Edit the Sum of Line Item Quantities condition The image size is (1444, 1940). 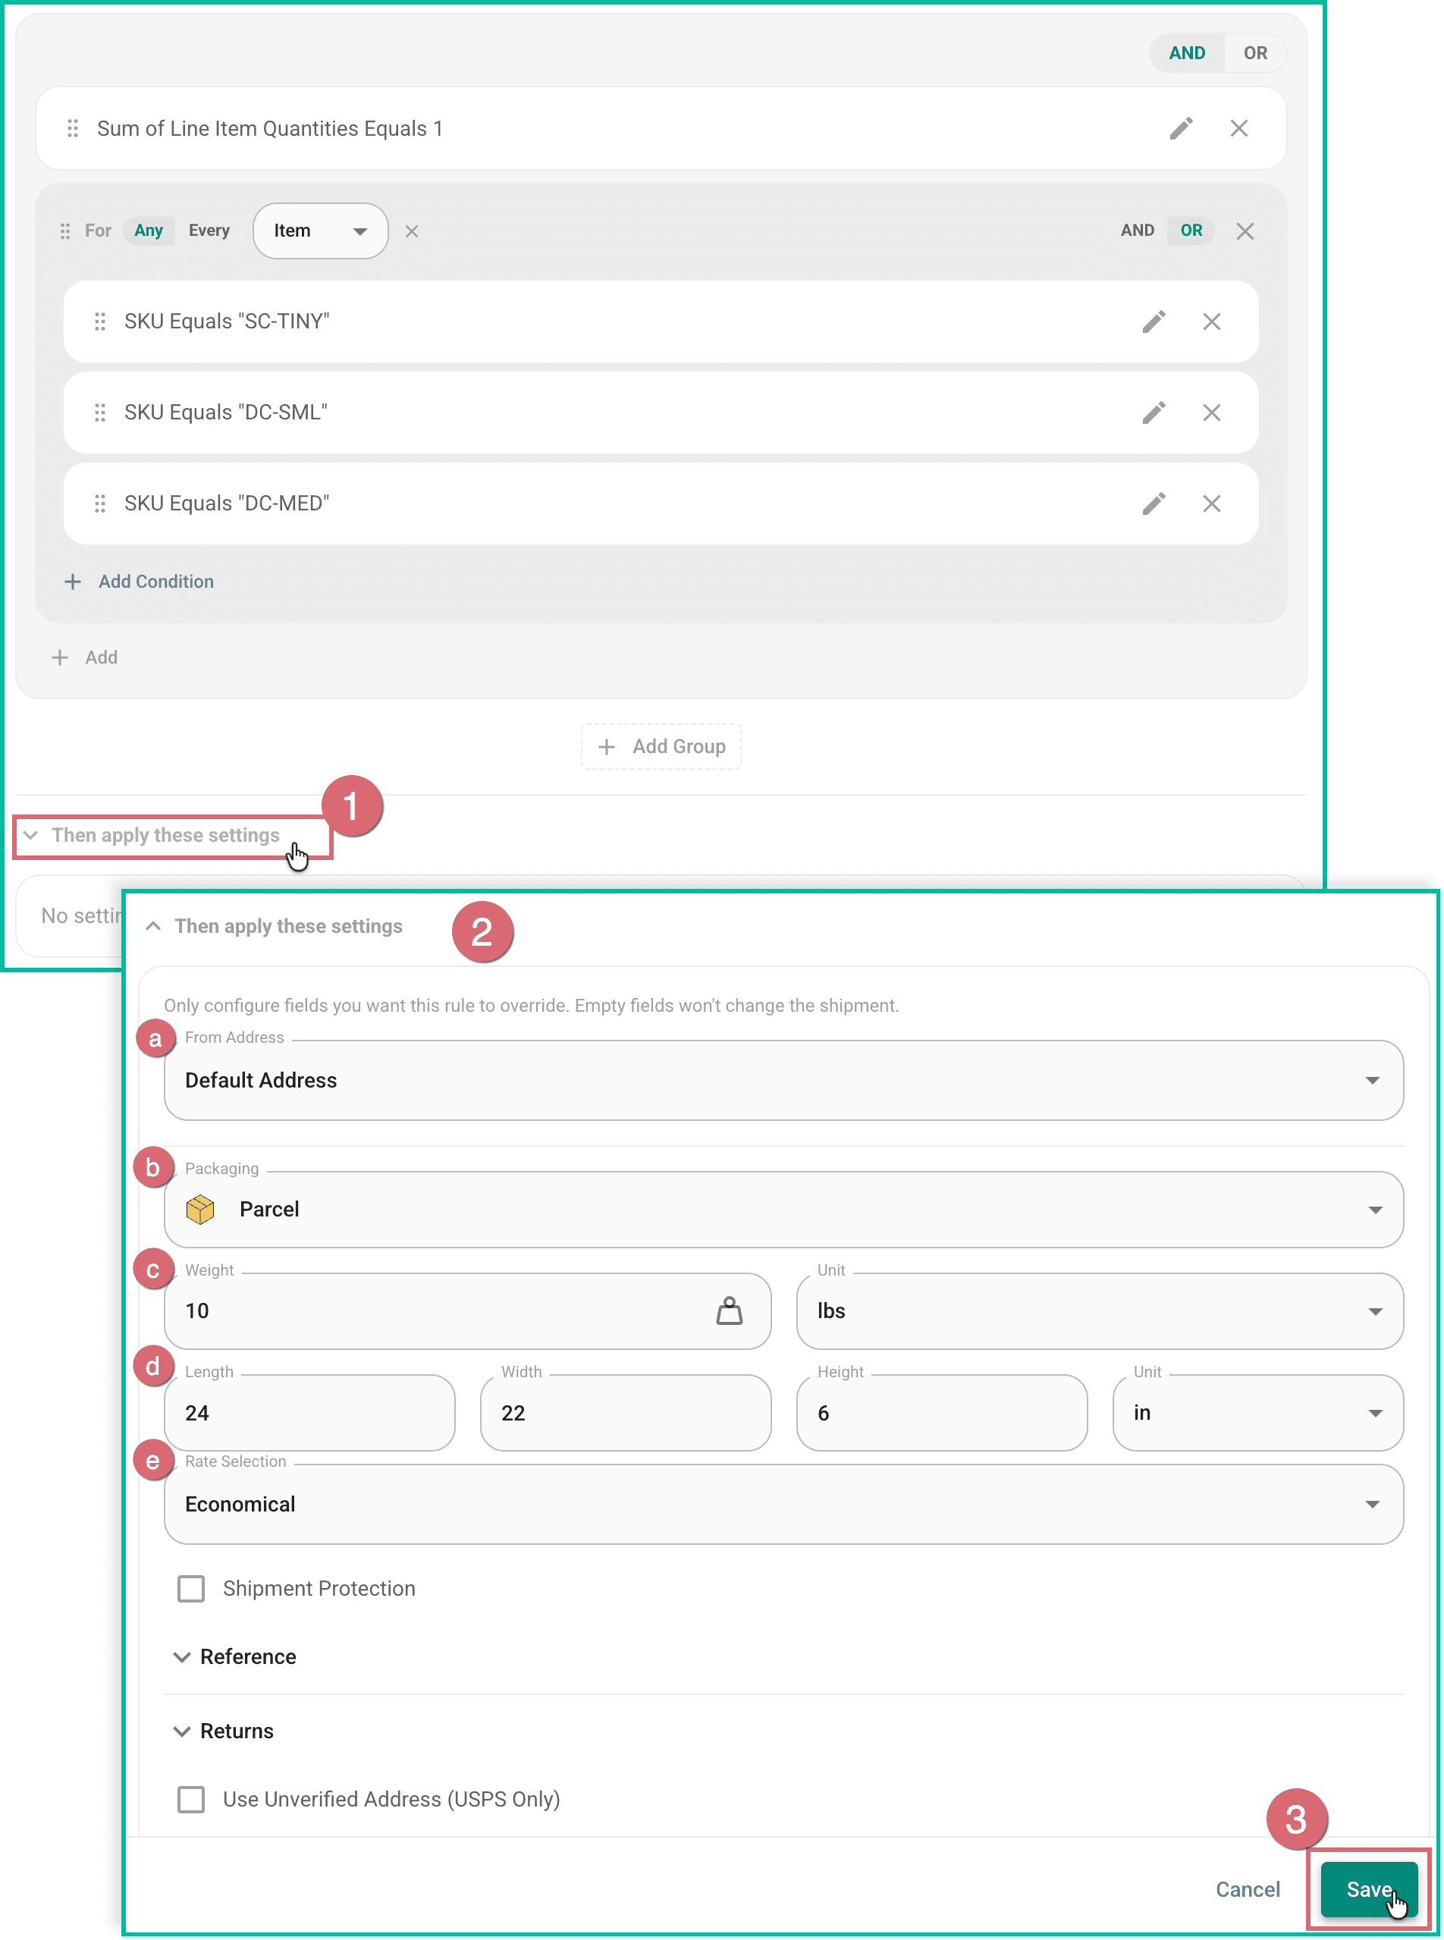point(1182,128)
